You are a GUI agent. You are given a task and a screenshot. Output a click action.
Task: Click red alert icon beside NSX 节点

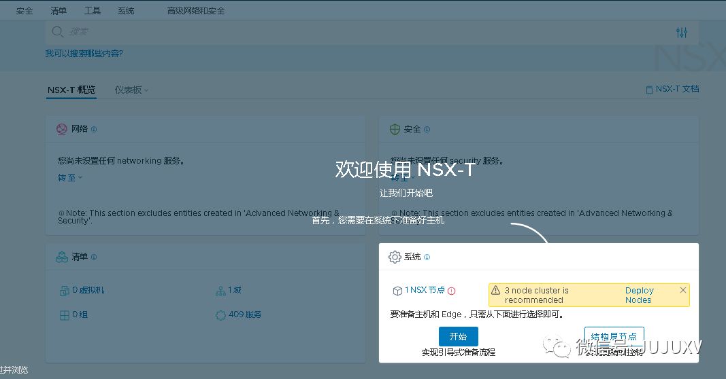tap(451, 291)
